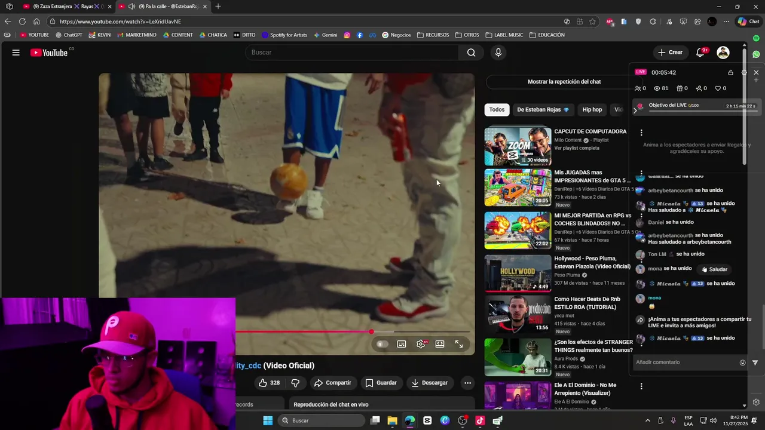Open the EDUCACIÓN bookmarks folder

546,35
